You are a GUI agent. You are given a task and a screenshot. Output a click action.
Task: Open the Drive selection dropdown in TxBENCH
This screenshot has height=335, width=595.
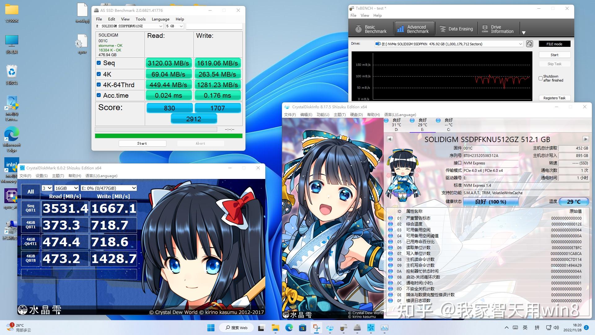(520, 44)
